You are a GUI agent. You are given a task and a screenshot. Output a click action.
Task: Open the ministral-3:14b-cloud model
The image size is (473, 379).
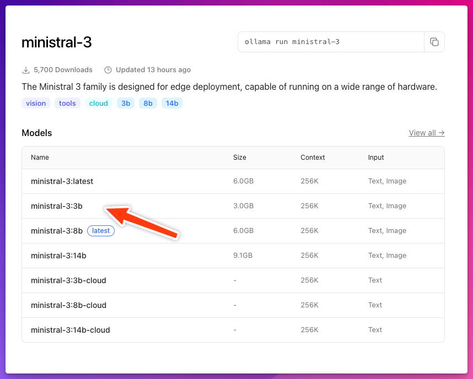coord(70,330)
